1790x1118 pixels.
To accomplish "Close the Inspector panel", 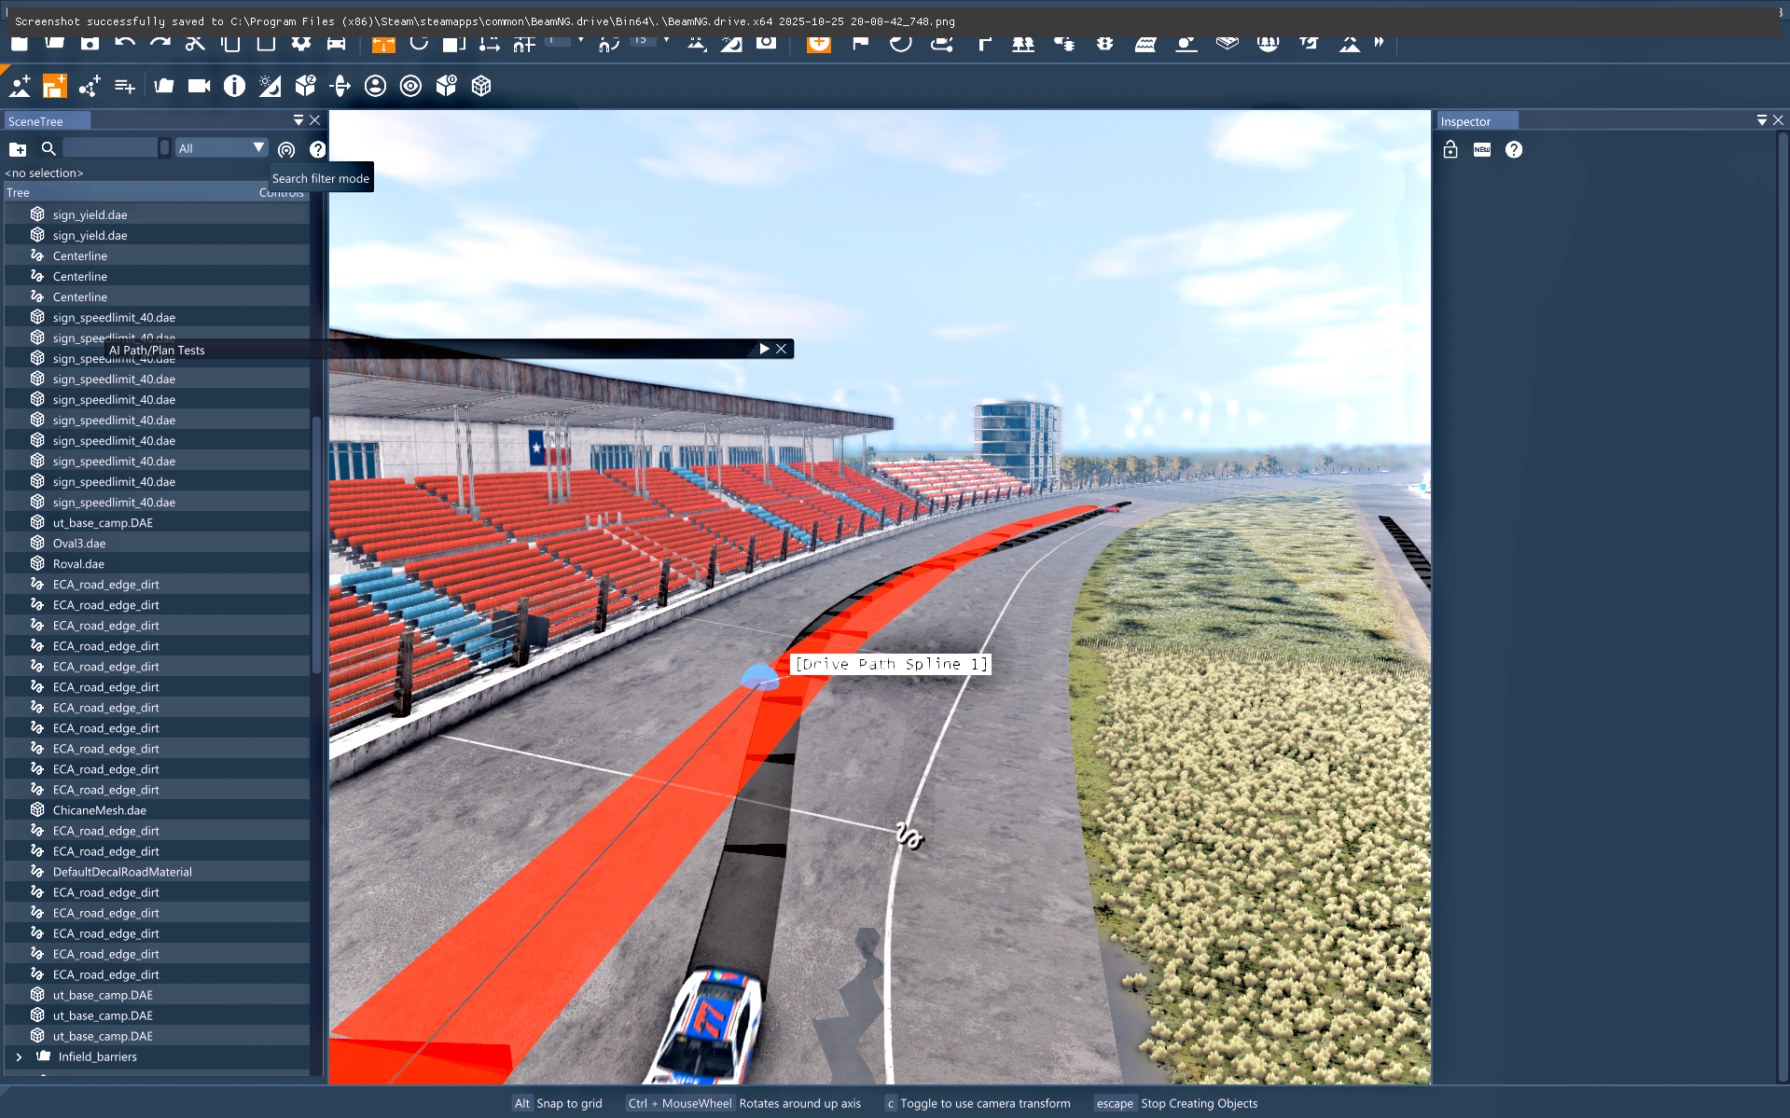I will [x=1779, y=120].
